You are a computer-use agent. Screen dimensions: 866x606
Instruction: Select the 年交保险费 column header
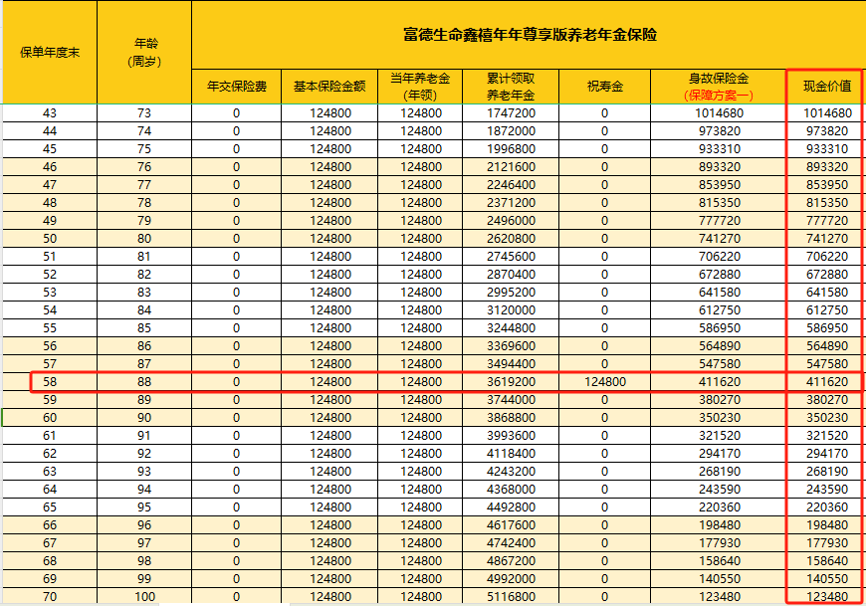[x=236, y=87]
